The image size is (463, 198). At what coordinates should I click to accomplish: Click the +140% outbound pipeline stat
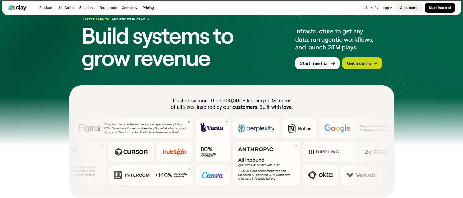171,175
